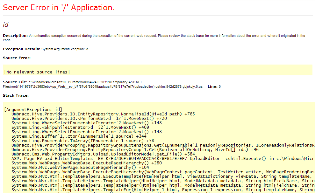Click the "EntityRepository.NormaliseId(HiveId path) +765" line
This screenshot has height=193, width=315.
point(103,114)
